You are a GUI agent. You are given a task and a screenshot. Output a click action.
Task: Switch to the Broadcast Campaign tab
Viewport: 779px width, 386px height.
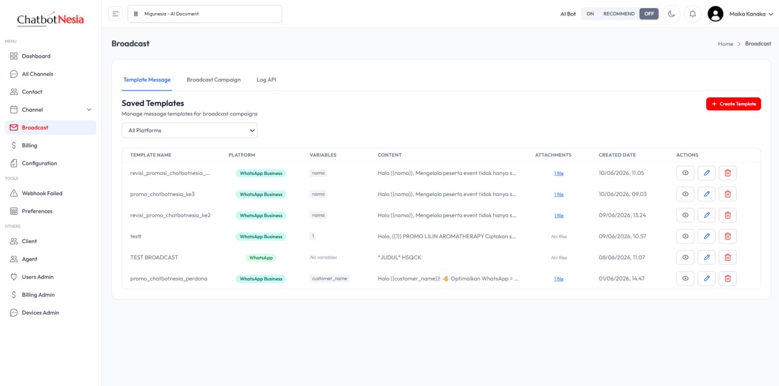(213, 80)
